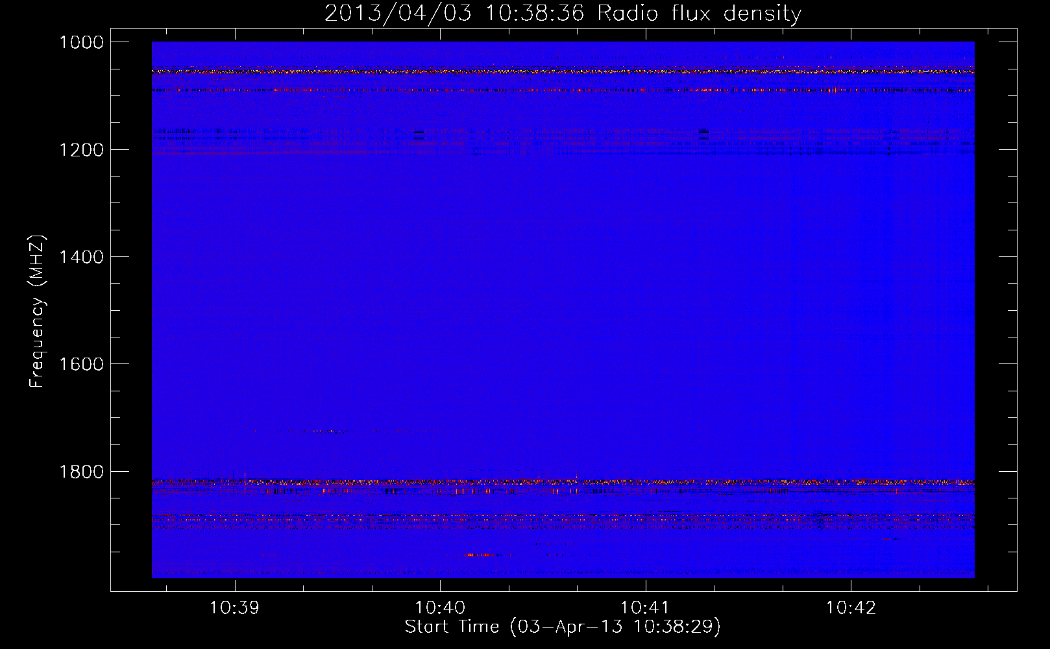Click the plot title '2013/04/03 10:38:36 Radio flux density'

pyautogui.click(x=563, y=14)
